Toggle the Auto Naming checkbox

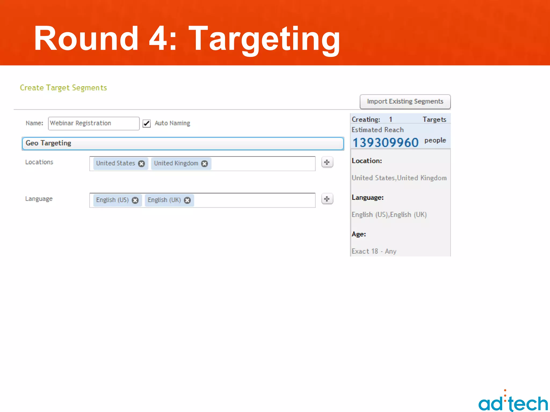[147, 123]
